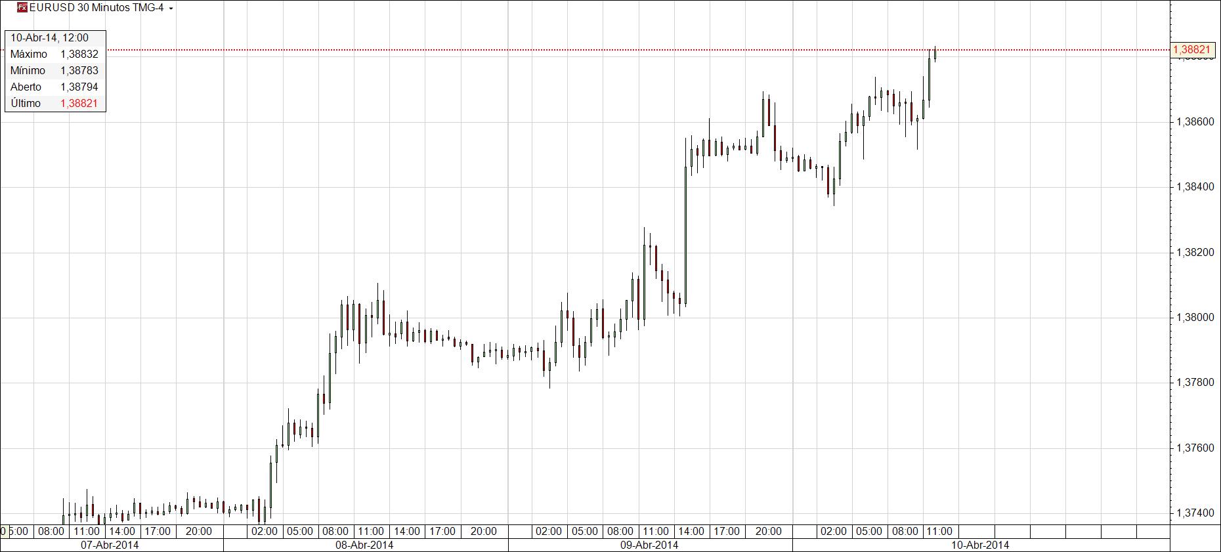Click the current price tag 1,38821 on axis
Image resolution: width=1221 pixels, height=552 pixels.
coord(1191,50)
